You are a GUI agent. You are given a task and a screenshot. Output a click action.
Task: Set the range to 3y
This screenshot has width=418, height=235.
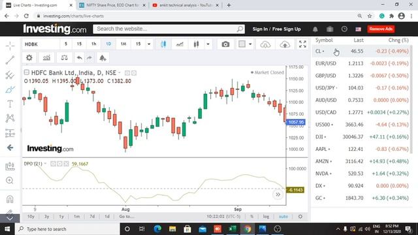point(46,217)
